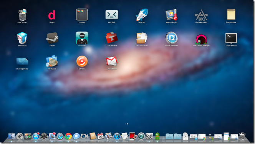Open Mail stamp icon in the Dock
Screen dimensions: 255x144
coord(52,136)
